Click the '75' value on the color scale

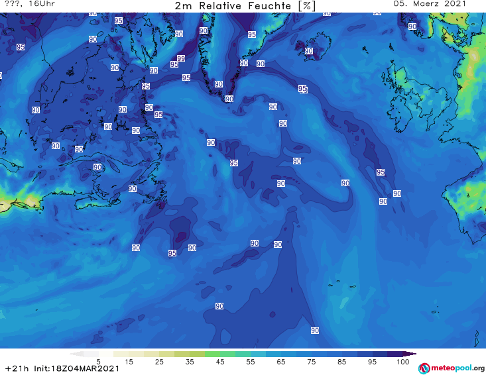(312, 362)
